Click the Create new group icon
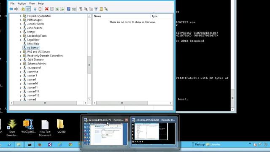270x152 pixels. (86, 9)
